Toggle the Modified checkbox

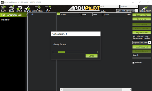click(134, 63)
